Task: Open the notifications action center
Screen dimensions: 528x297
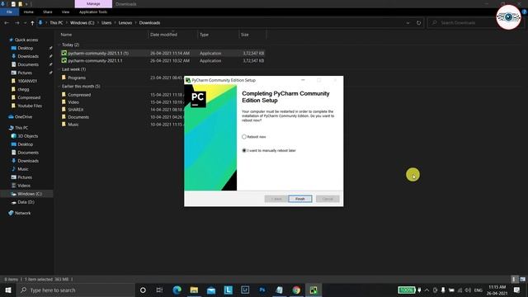Action: (516, 290)
